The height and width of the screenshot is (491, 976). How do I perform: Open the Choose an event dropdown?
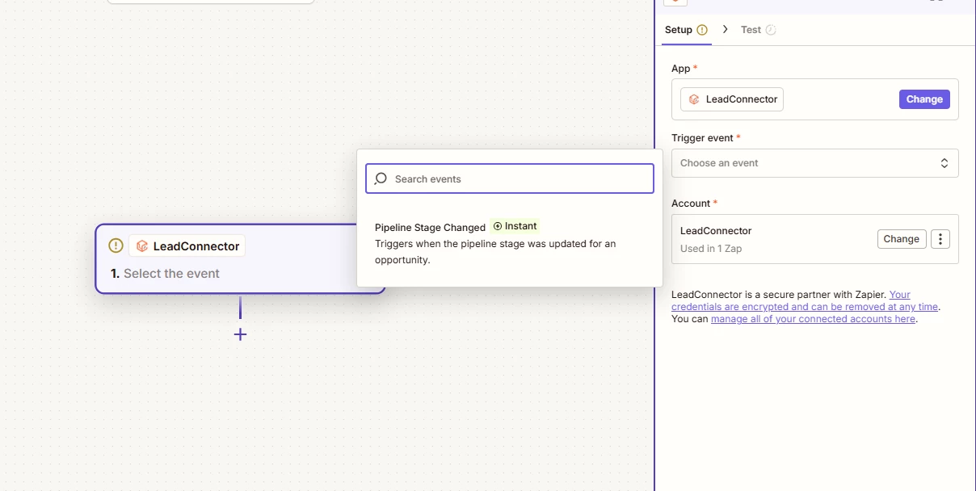pos(814,163)
